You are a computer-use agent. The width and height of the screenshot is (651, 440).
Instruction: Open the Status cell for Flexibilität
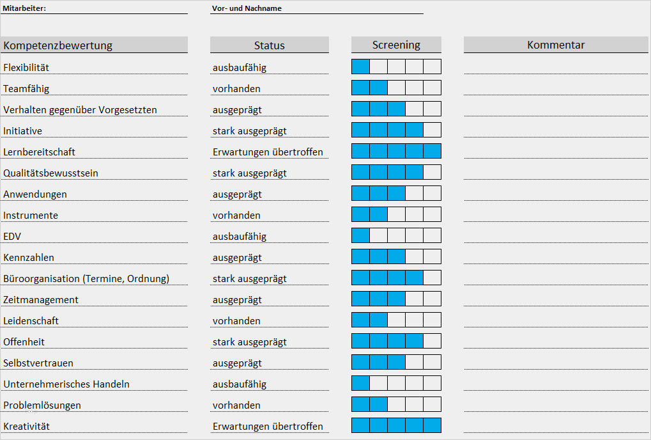pyautogui.click(x=269, y=67)
